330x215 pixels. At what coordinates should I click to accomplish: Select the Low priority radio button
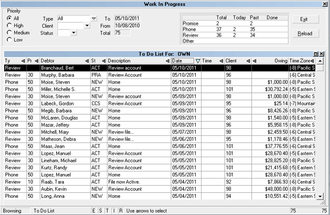click(9, 40)
